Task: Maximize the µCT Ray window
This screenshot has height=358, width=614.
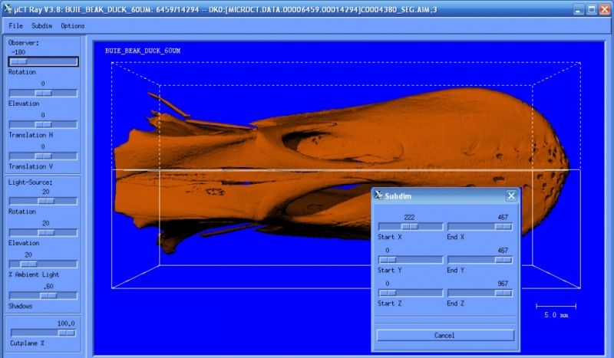Action: [592, 9]
